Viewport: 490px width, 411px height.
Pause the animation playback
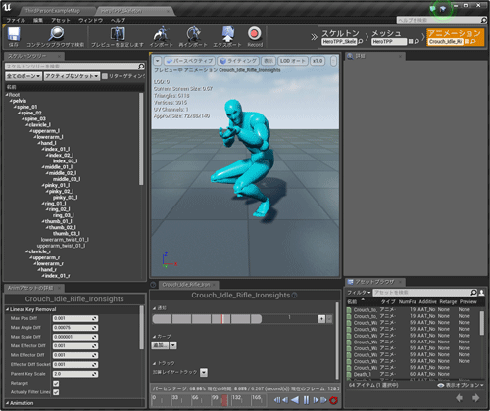(x=306, y=400)
